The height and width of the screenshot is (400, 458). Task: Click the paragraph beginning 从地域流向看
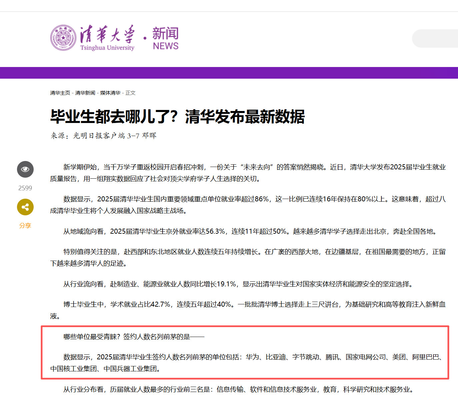coord(250,231)
